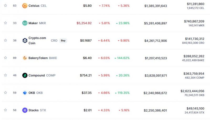Click the Maker MKR logo icon
The height and width of the screenshot is (120, 210).
pos(25,23)
